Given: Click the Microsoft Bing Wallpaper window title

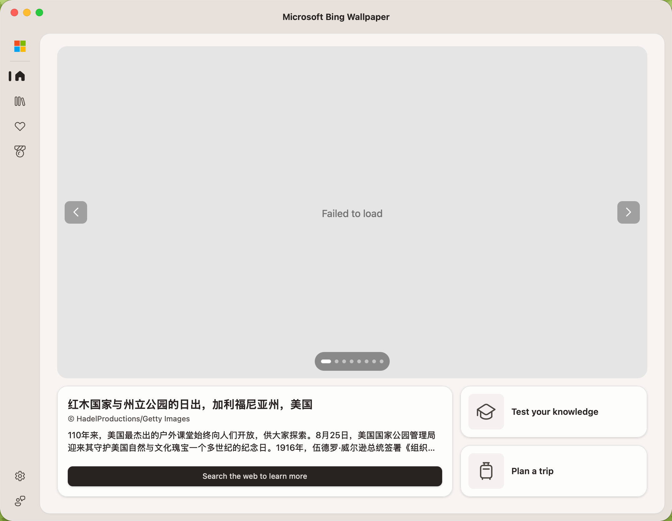Looking at the screenshot, I should coord(336,17).
